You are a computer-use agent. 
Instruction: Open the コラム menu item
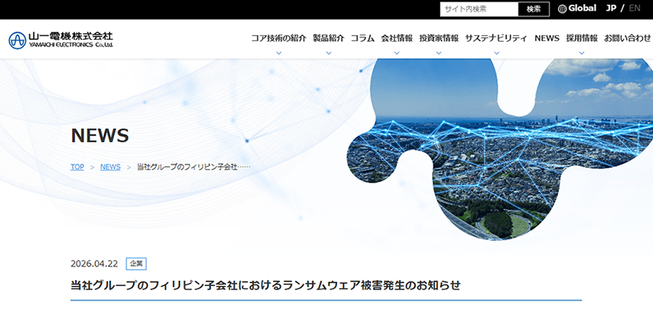pyautogui.click(x=362, y=38)
